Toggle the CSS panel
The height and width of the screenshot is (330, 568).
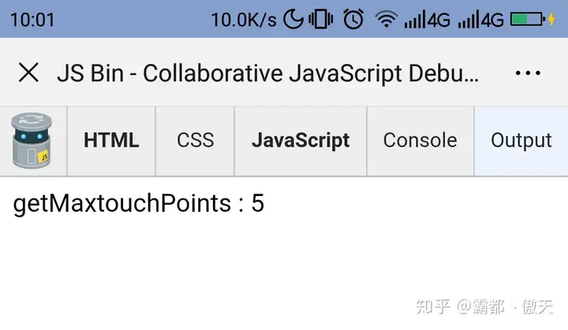(195, 141)
